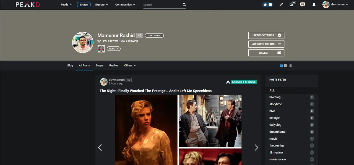The width and height of the screenshot is (354, 165).
Task: Select the card list view icon
Action: pos(281,66)
